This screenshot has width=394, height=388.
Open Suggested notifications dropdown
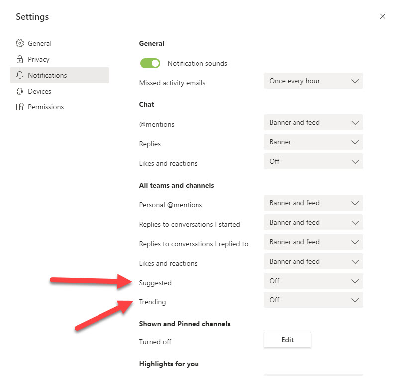(x=313, y=281)
